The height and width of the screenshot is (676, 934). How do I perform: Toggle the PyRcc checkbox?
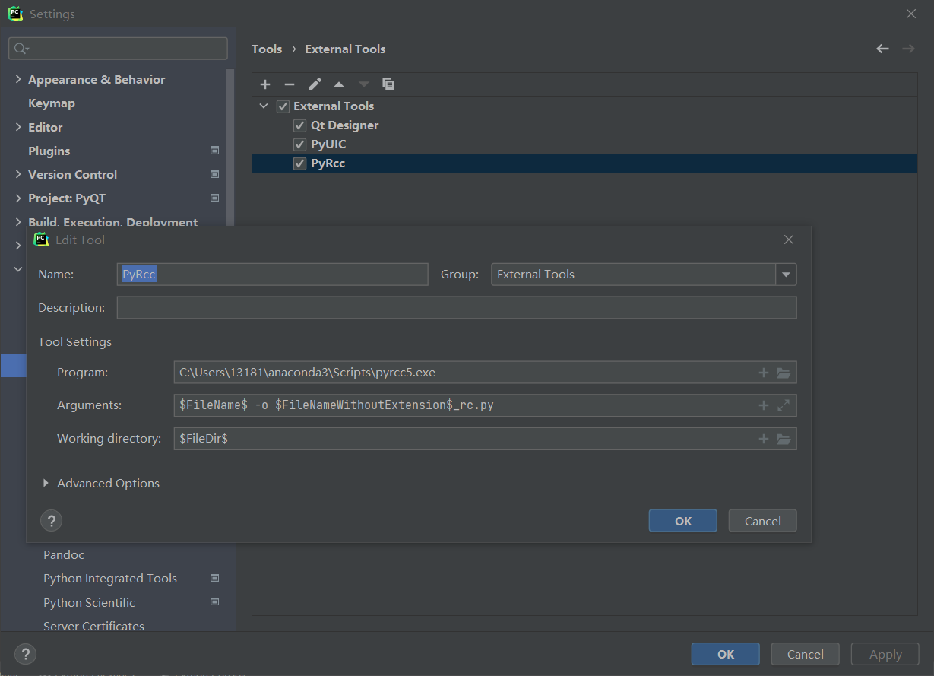[x=299, y=163]
